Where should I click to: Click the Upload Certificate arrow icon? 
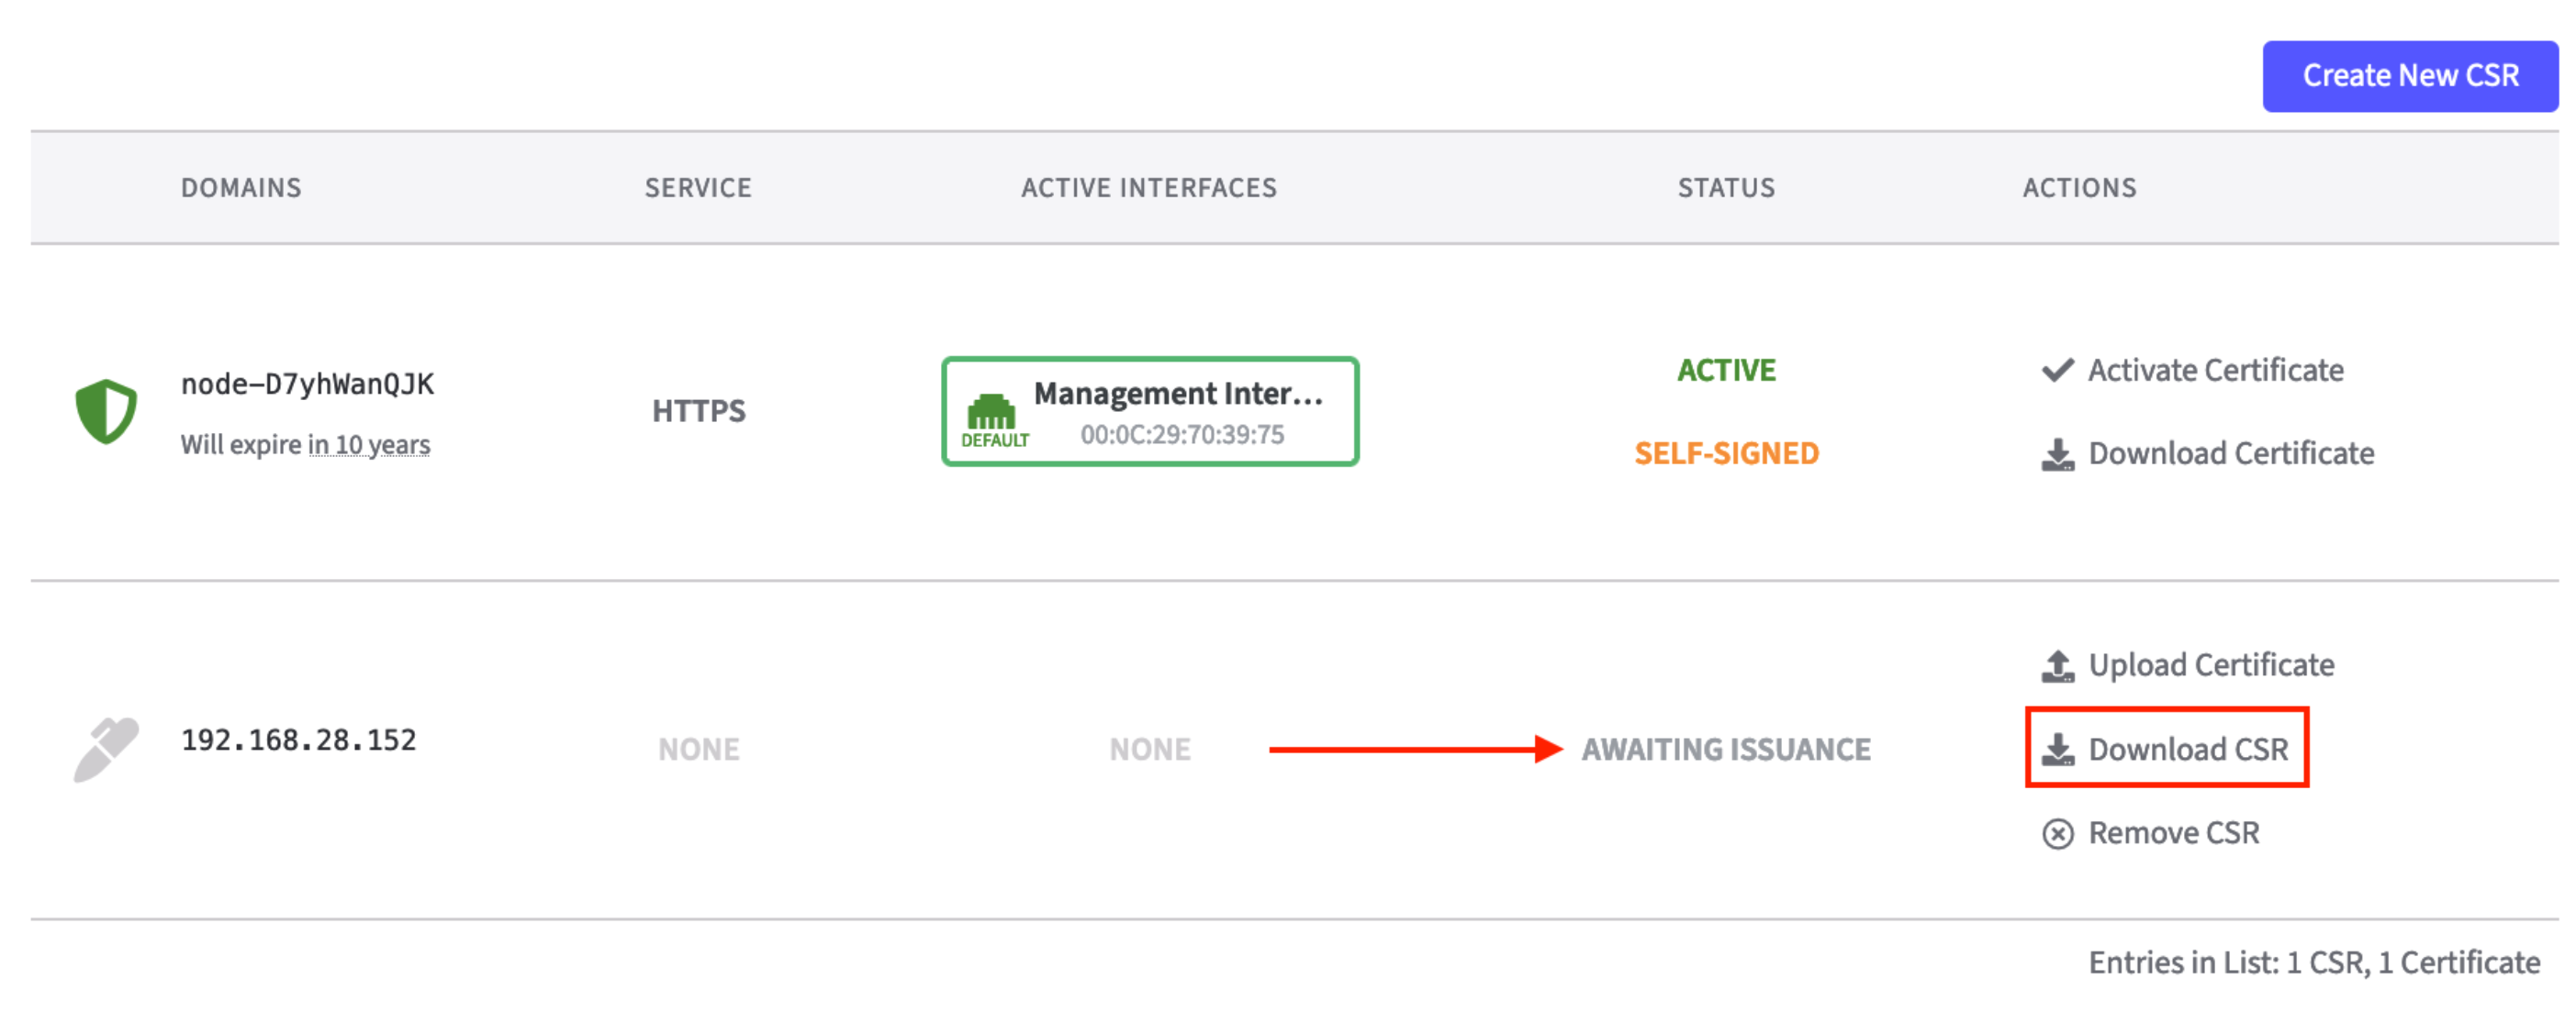click(x=2056, y=665)
